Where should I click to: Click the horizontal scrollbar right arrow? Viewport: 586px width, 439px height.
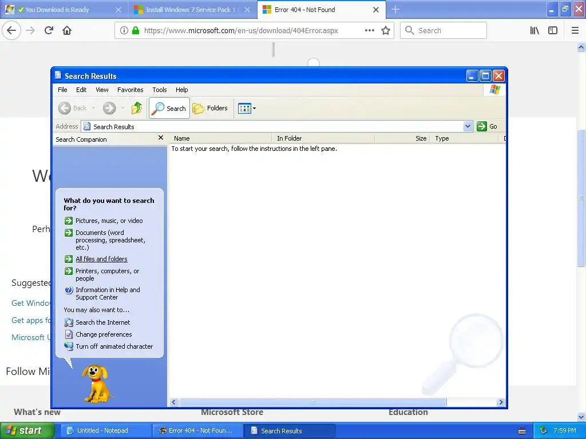point(501,402)
